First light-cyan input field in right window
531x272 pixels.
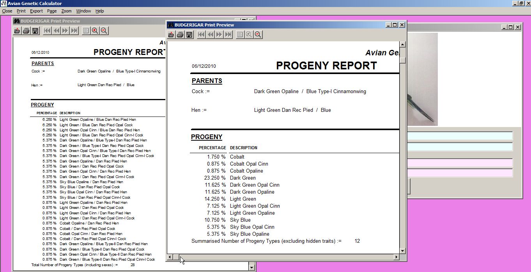coord(460,136)
